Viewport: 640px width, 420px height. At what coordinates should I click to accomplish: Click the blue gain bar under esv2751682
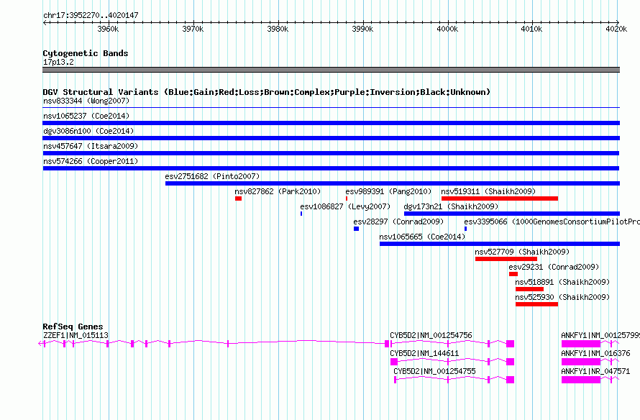pos(393,183)
